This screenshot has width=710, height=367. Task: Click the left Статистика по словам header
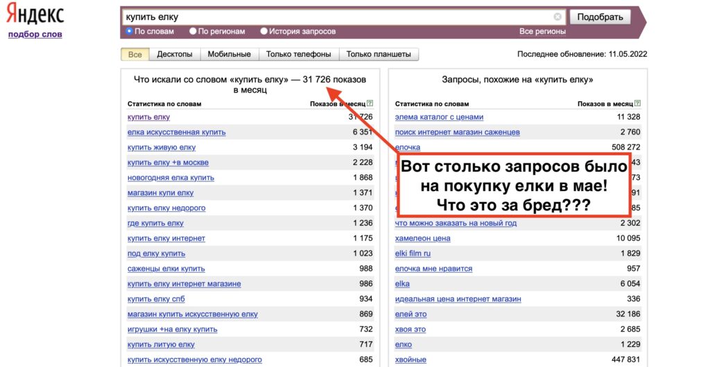tap(164, 104)
